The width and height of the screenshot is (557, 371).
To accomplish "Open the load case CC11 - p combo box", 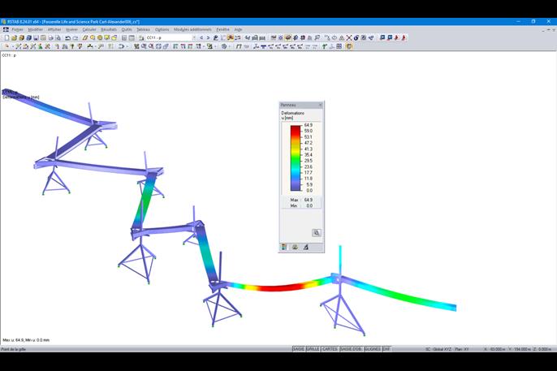I will click(171, 37).
